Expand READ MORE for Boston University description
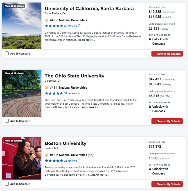This screenshot has height=191, width=188. [101, 175]
